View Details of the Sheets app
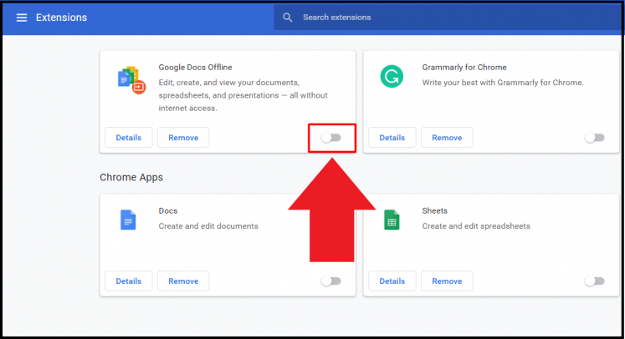Viewport: 625px width, 339px height. [x=392, y=281]
